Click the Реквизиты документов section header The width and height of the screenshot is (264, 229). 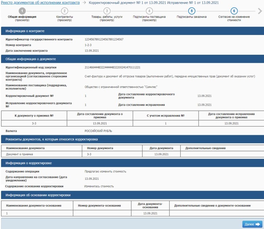[132, 139]
